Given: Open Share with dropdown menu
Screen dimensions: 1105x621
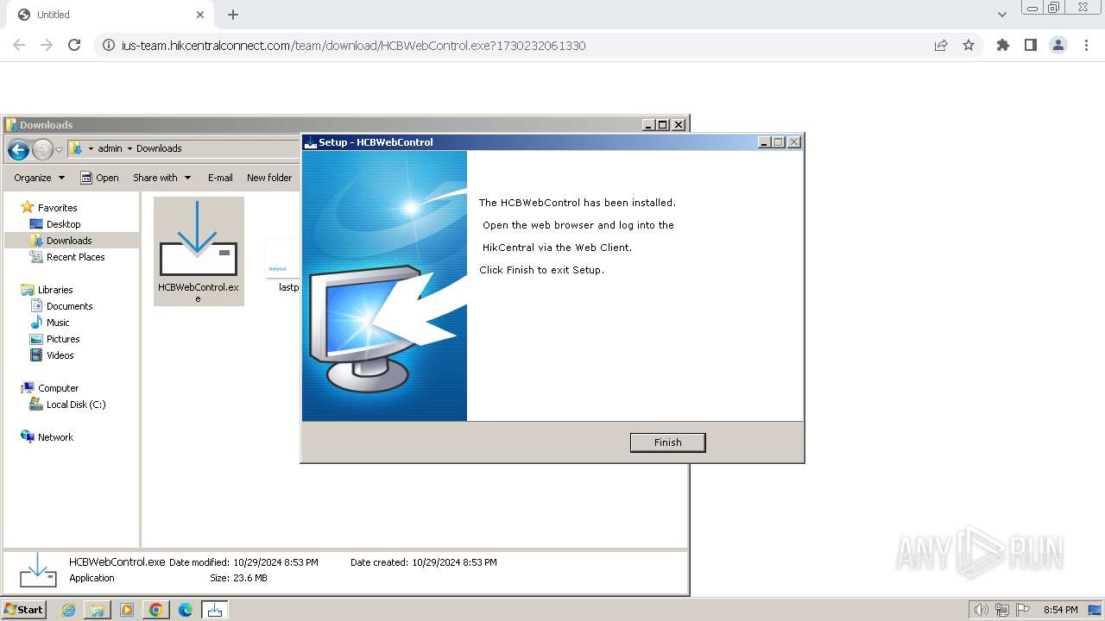Looking at the screenshot, I should pos(161,178).
